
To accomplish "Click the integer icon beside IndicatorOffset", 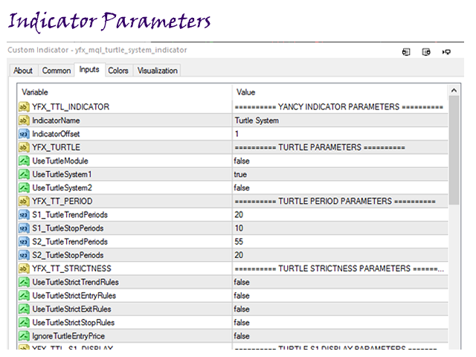I will point(24,134).
